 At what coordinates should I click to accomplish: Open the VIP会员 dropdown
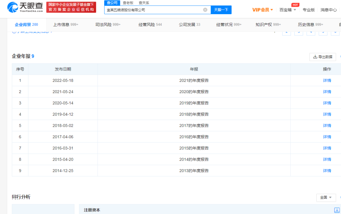click(x=262, y=10)
